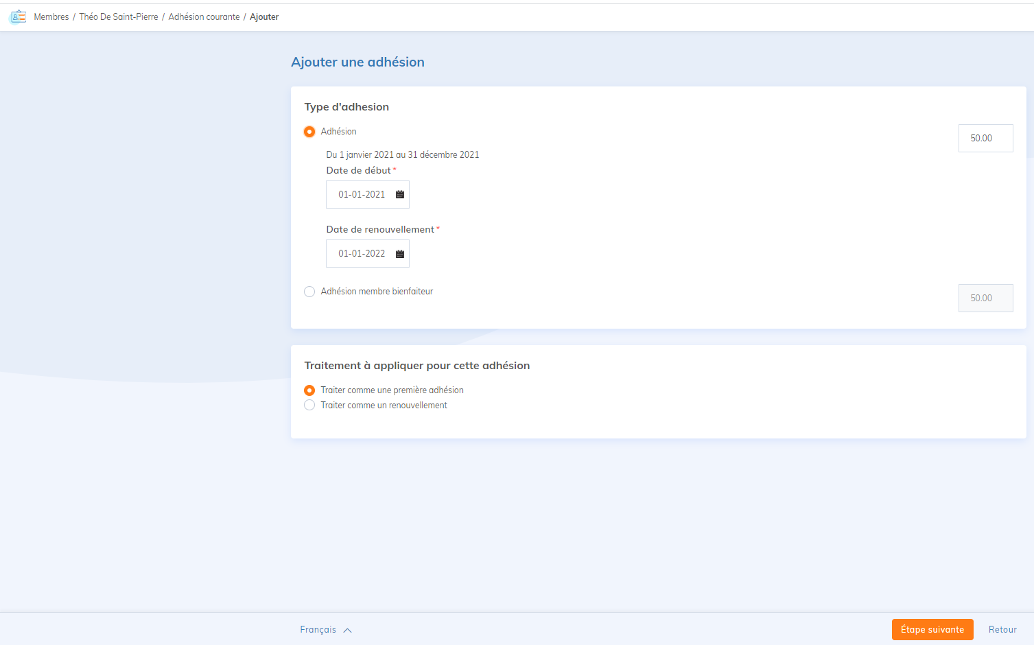Open calendar picker for Date de début

point(400,195)
